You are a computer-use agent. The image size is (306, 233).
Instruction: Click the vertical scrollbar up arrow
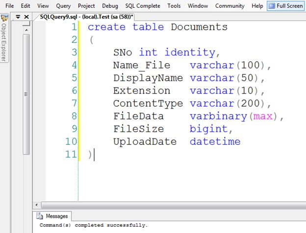26,30
